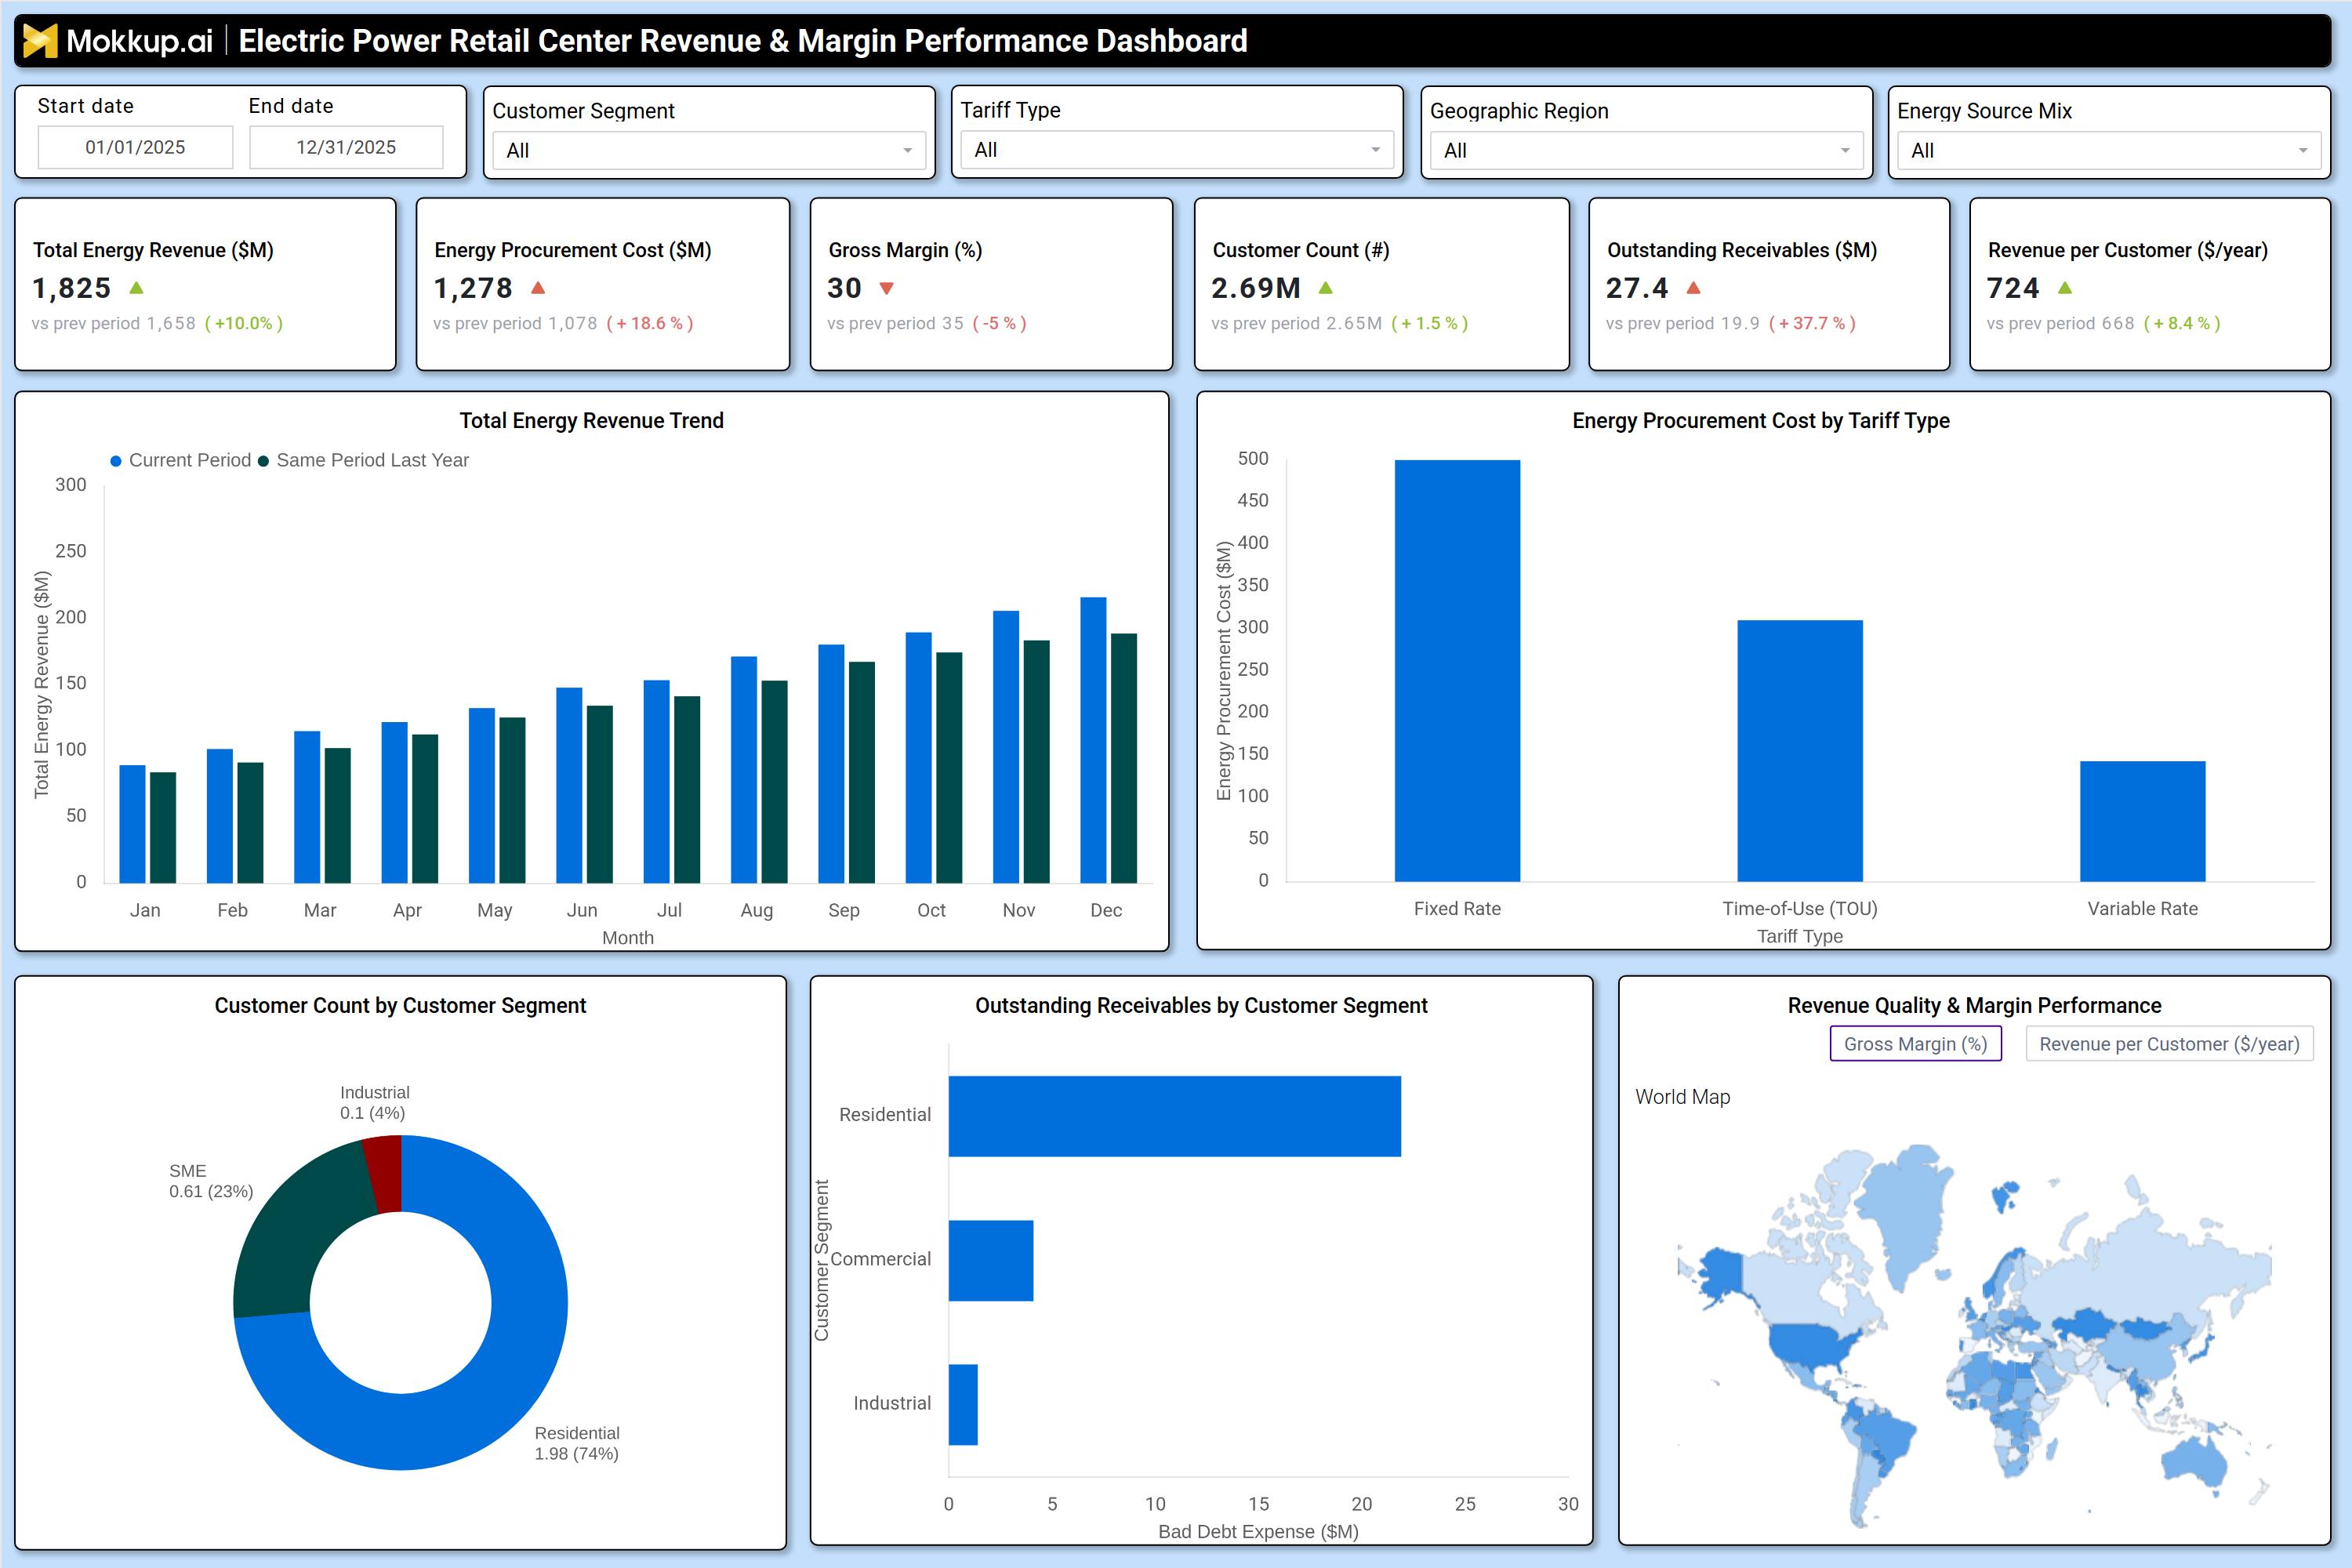
Task: Click the Industrial receivables bar
Action: coord(963,1405)
